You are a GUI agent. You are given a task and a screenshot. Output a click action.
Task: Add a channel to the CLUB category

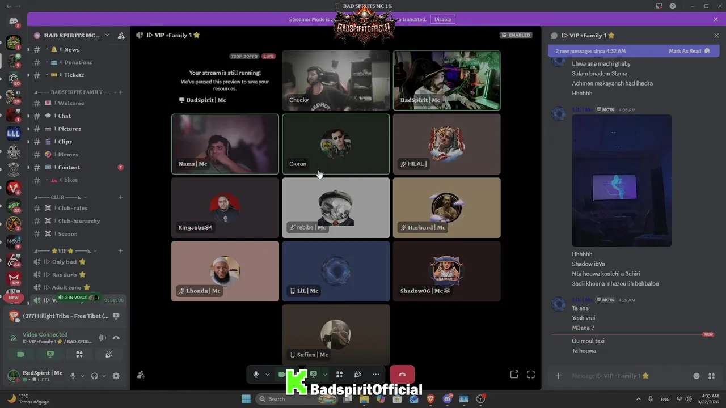(120, 197)
